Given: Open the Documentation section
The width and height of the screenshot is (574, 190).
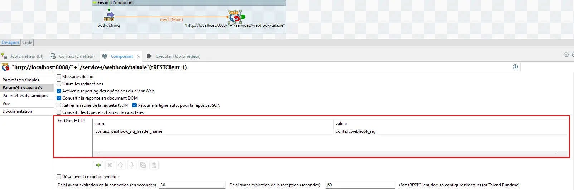Looking at the screenshot, I should coord(27,111).
